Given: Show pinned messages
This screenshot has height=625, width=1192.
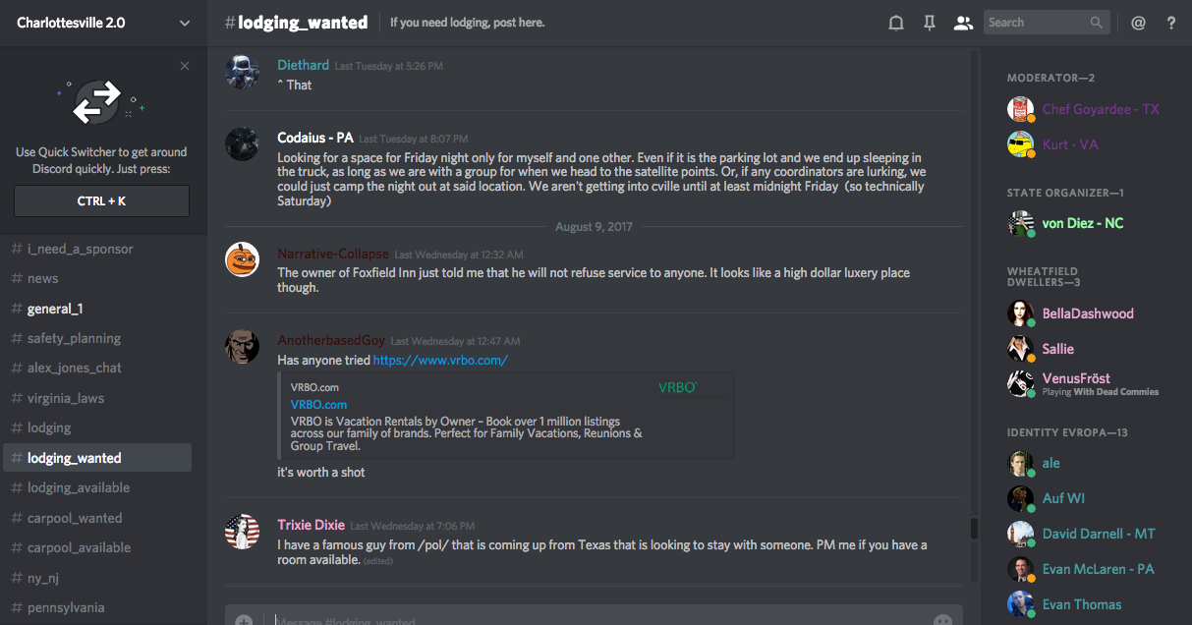Looking at the screenshot, I should coord(930,23).
